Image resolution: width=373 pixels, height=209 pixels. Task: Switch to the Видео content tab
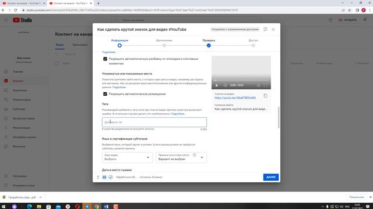[59, 45]
